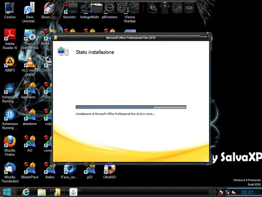Viewport: 262px width, 197px height.
Task: Select the alianbone desktop shortcut
Action: pos(30,117)
